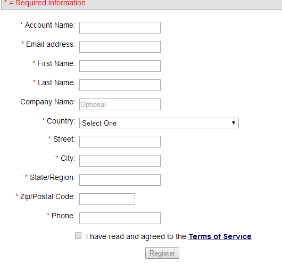
Task: Select the First Name field
Action: 120,66
